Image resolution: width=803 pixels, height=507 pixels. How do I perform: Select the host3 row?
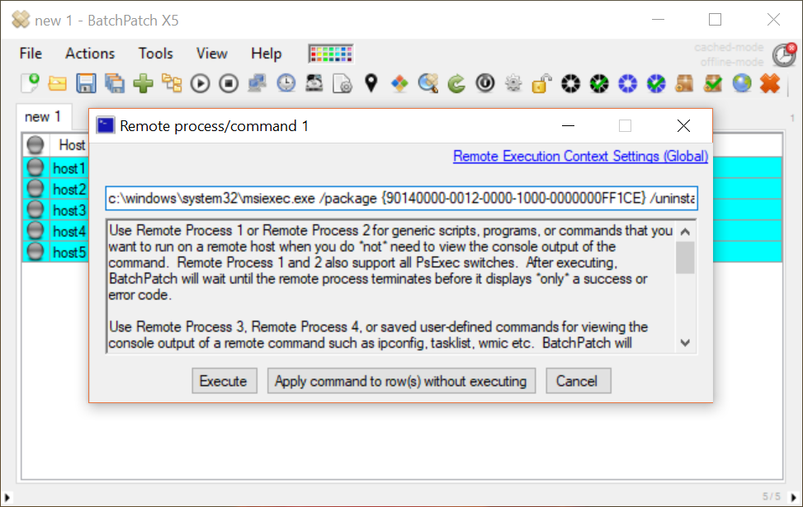(69, 210)
